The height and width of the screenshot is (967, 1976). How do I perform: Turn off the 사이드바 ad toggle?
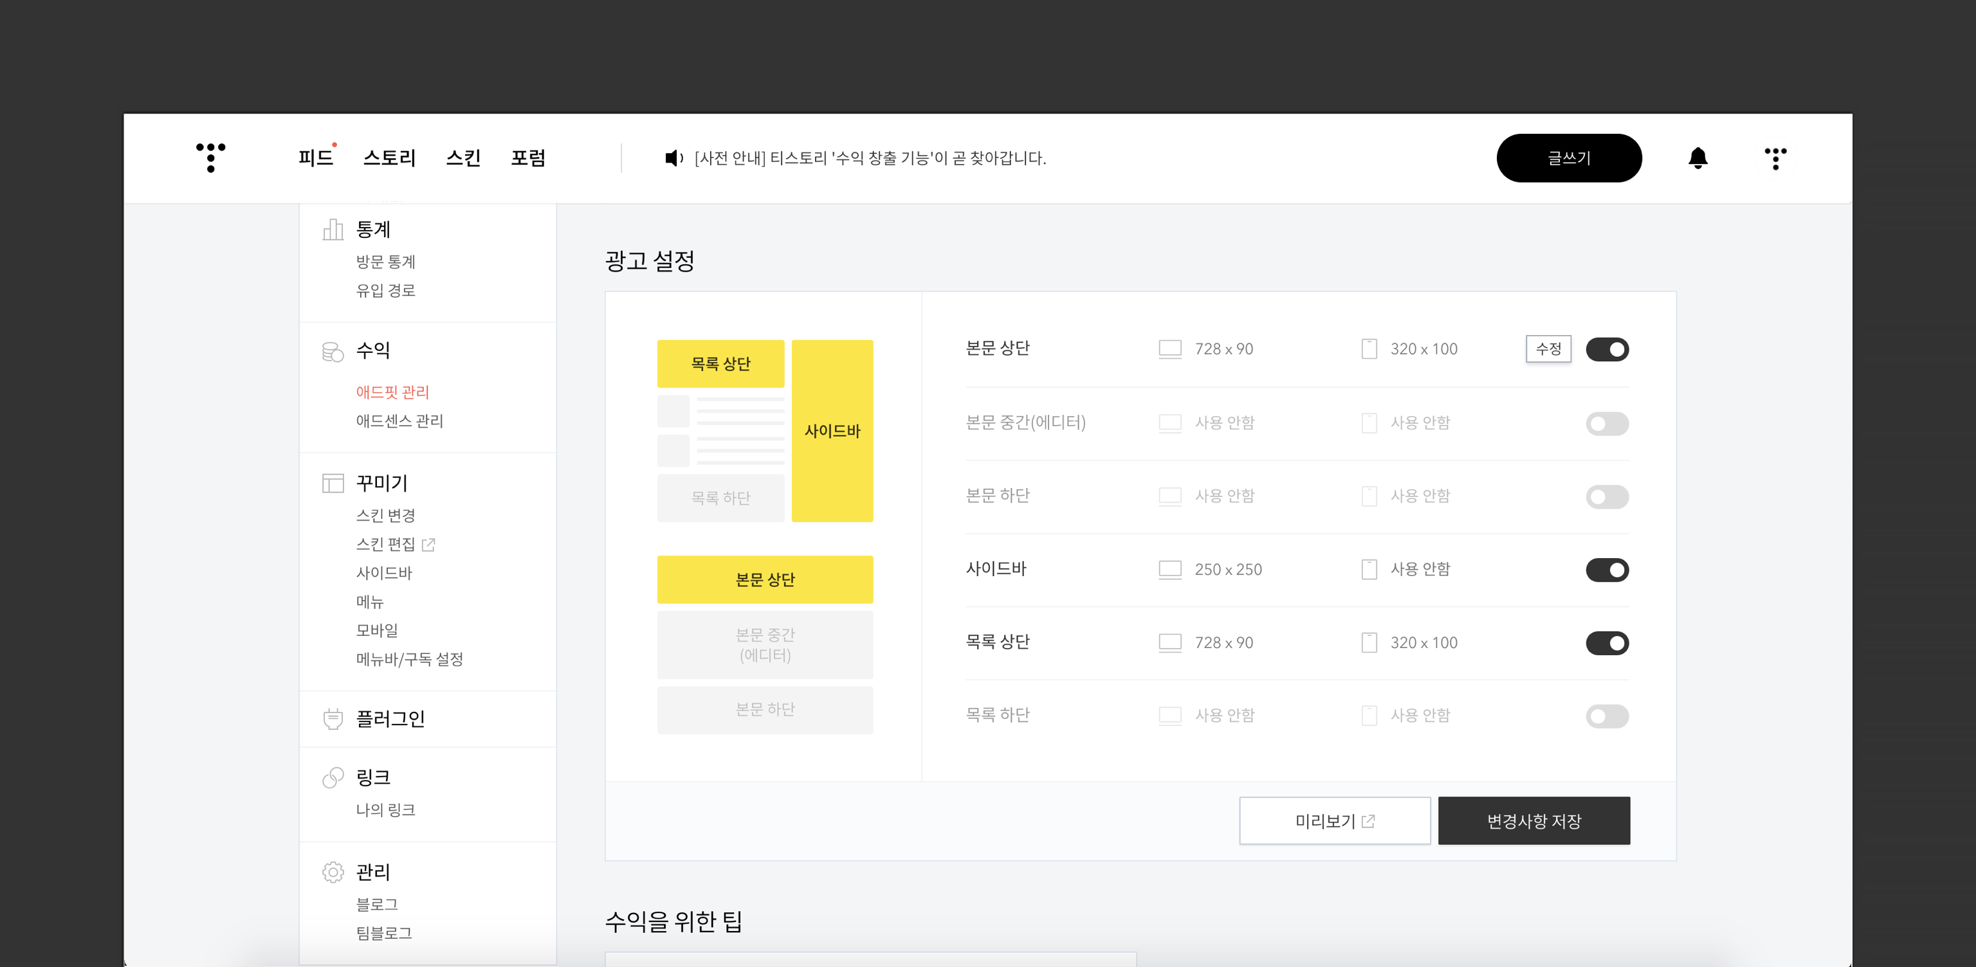coord(1606,570)
